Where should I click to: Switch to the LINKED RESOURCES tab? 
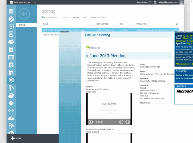tap(98, 17)
